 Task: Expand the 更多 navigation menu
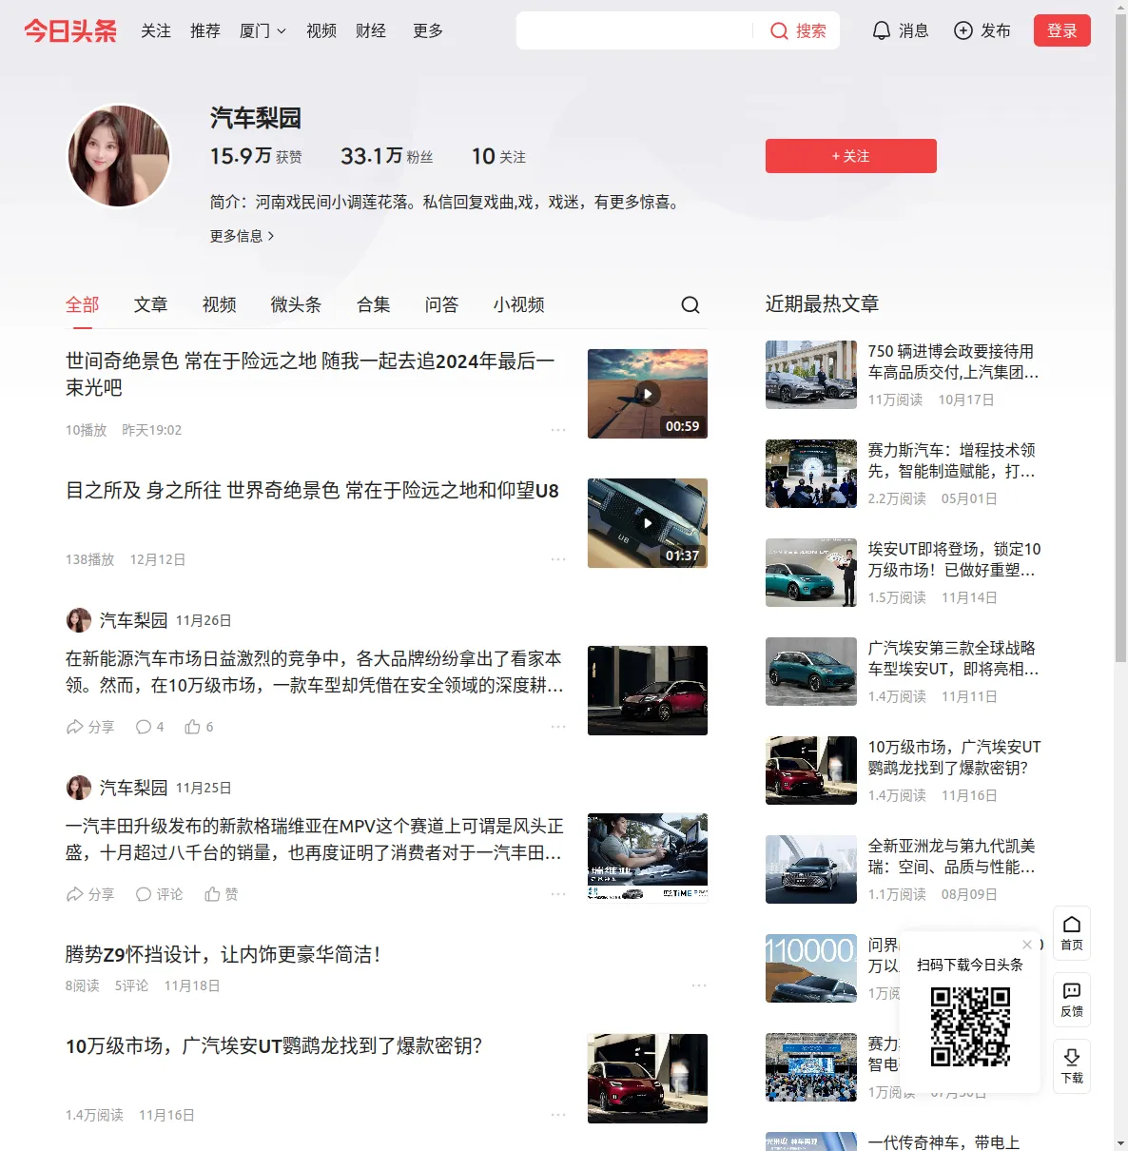tap(428, 30)
